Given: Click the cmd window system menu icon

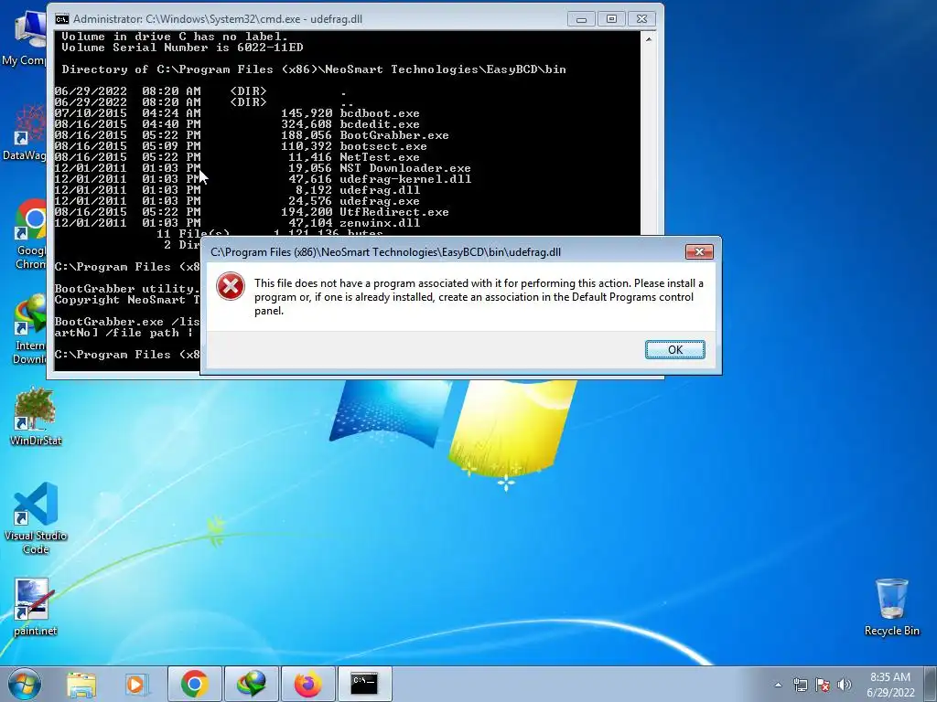Looking at the screenshot, I should tap(62, 19).
